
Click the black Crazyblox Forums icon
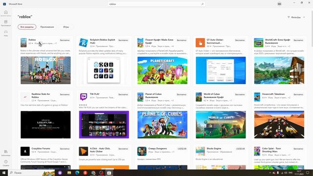click(x=25, y=151)
